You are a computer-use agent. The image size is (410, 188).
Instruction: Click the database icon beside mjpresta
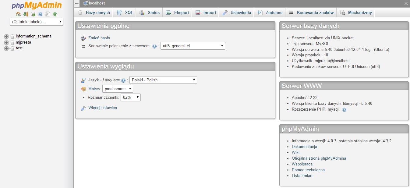coord(12,42)
